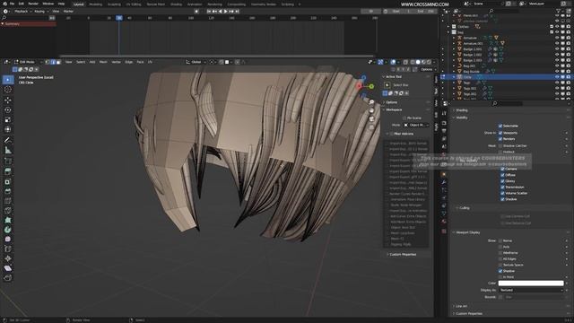The width and height of the screenshot is (574, 323).
Task: Jump to timeline end frame
Action: [237, 12]
